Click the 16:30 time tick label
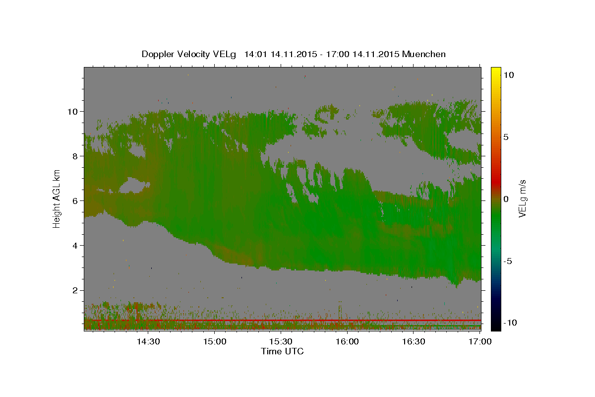Viewport: 595px width, 397px height. click(x=414, y=341)
